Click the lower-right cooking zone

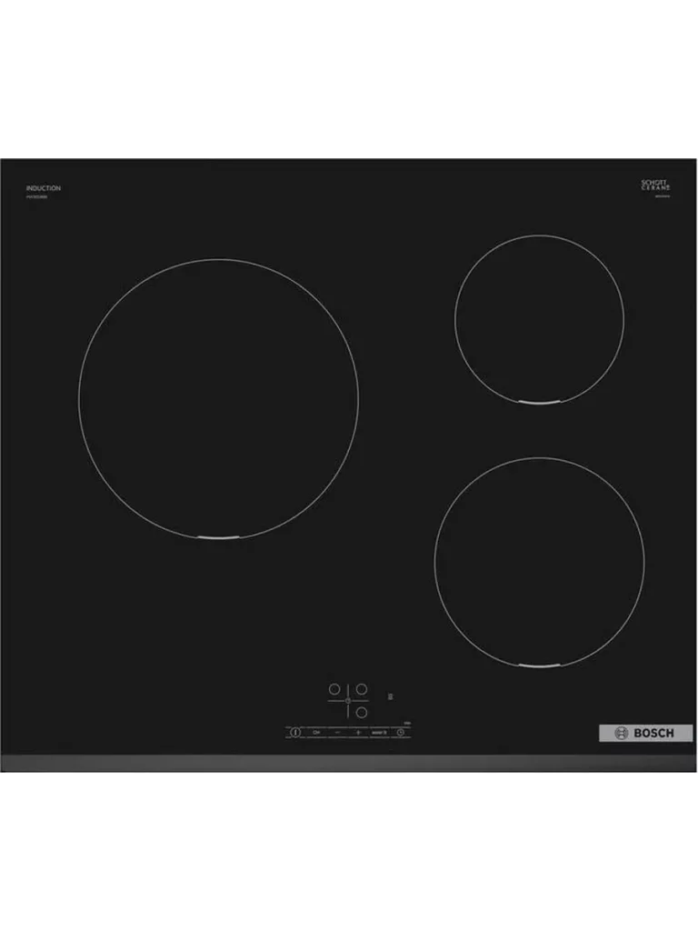tap(539, 561)
